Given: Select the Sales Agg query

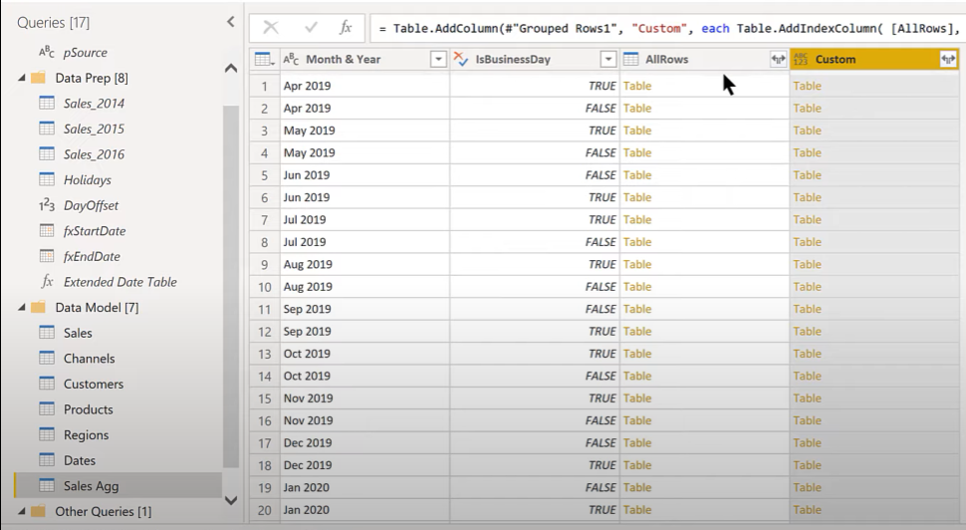Looking at the screenshot, I should coord(118,485).
